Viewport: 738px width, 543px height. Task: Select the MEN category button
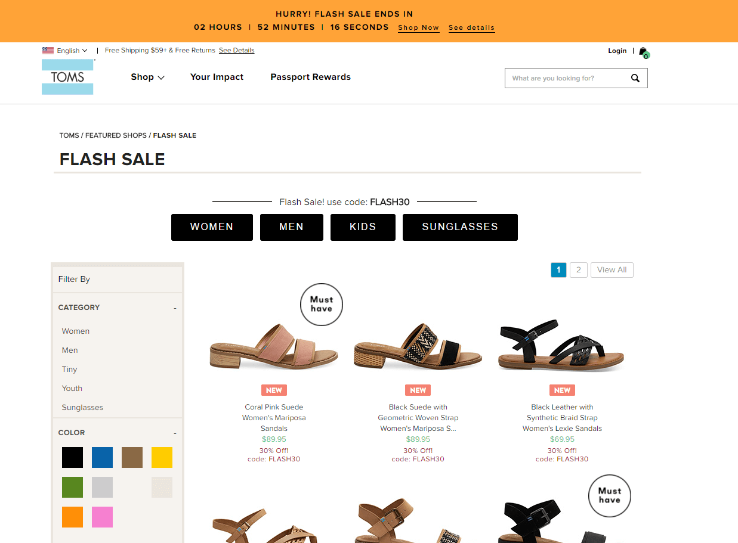(x=291, y=227)
